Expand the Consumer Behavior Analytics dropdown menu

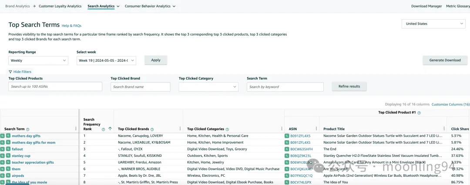174,6
